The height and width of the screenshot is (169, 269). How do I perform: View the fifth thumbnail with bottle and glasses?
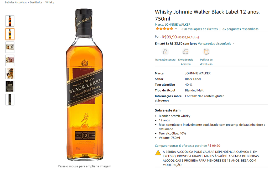[10, 74]
